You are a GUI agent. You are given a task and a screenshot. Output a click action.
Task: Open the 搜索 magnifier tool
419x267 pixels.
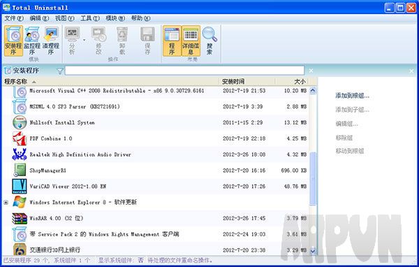click(x=209, y=41)
